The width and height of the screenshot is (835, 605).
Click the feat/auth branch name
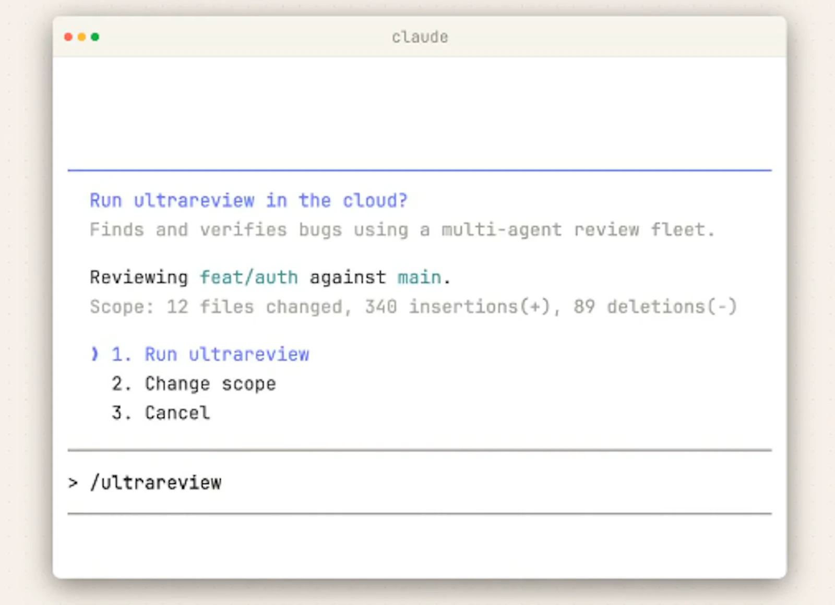pyautogui.click(x=249, y=277)
